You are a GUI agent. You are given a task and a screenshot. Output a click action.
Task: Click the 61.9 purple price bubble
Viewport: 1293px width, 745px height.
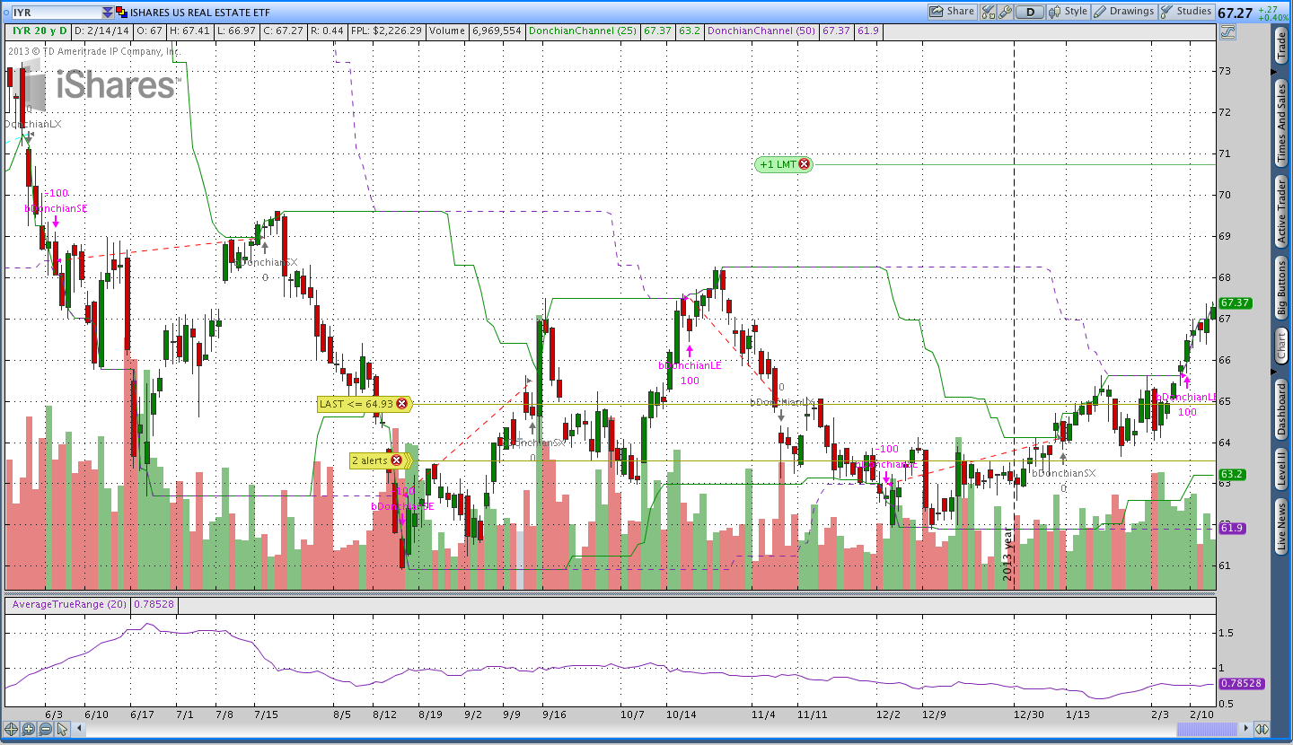1232,528
